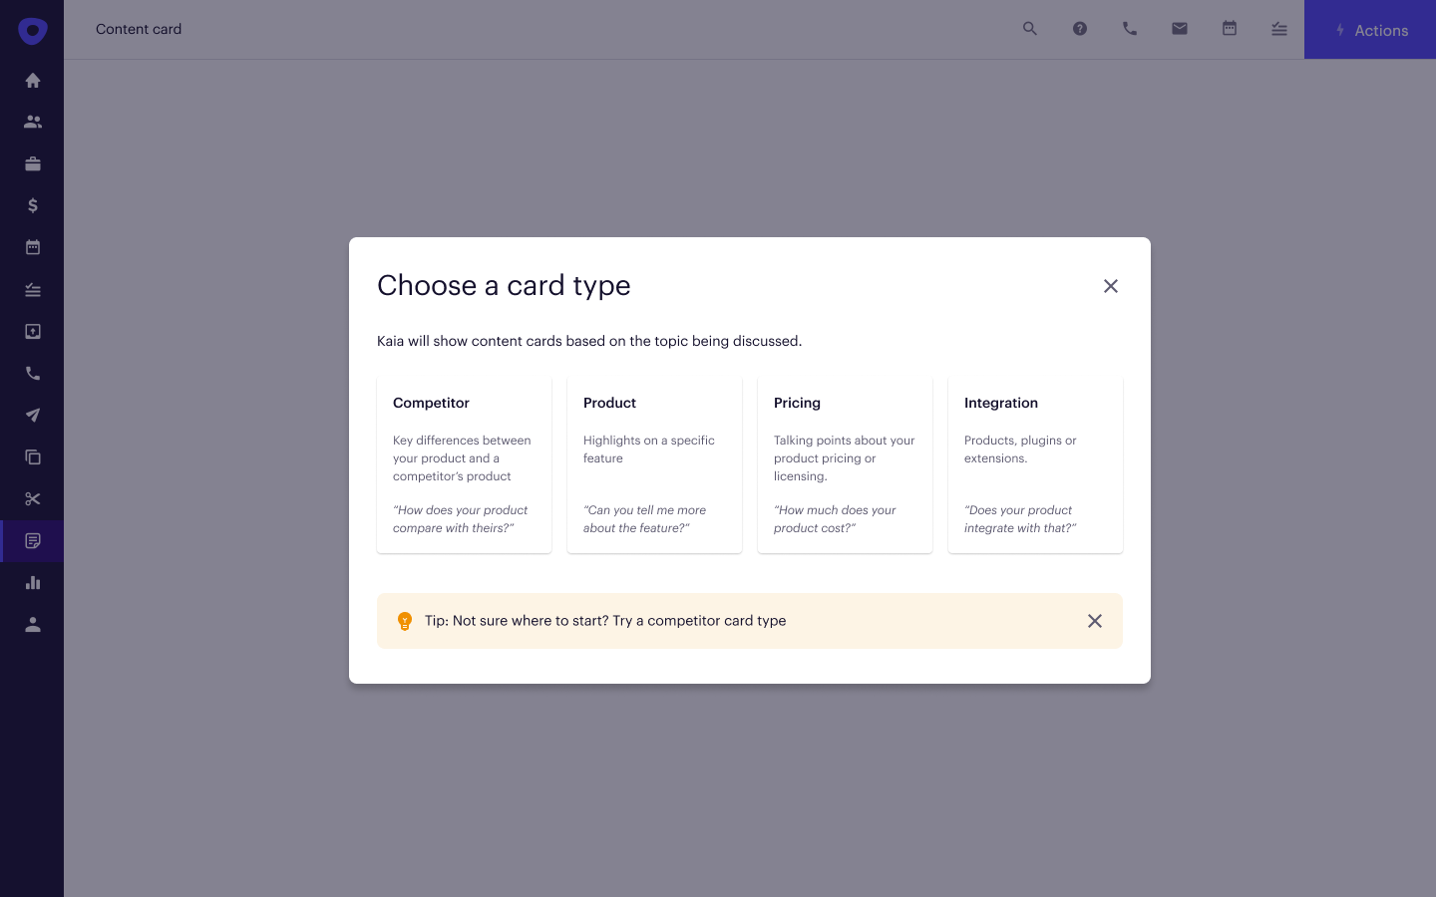Open the paper plane icon in sidebar

click(x=33, y=416)
